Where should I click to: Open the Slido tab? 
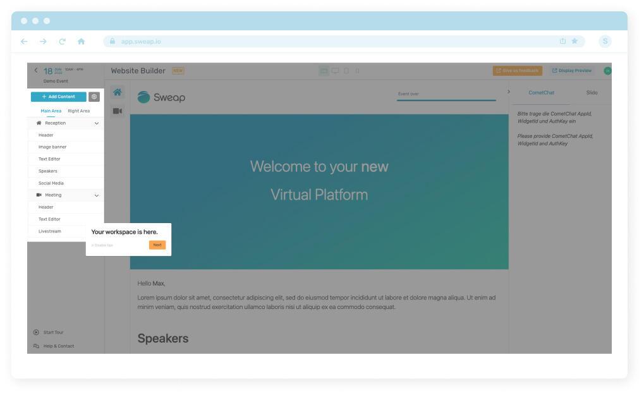(x=592, y=93)
